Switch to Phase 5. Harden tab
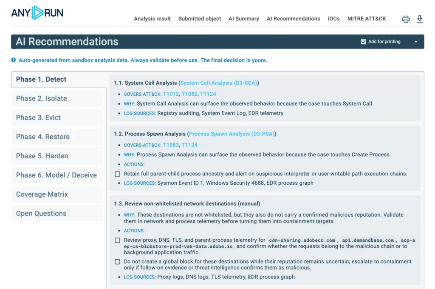 tap(57, 156)
